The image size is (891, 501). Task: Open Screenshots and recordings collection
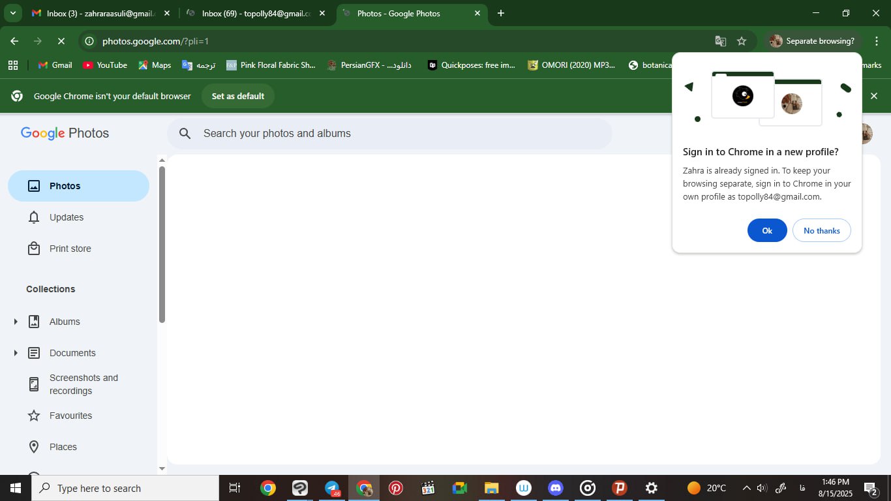point(83,384)
